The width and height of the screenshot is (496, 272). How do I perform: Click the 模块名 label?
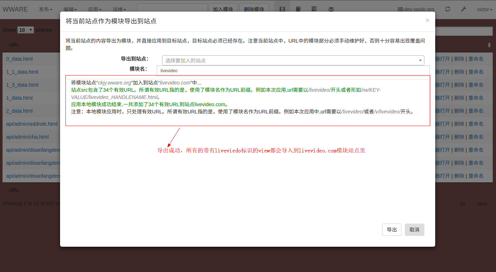138,69
